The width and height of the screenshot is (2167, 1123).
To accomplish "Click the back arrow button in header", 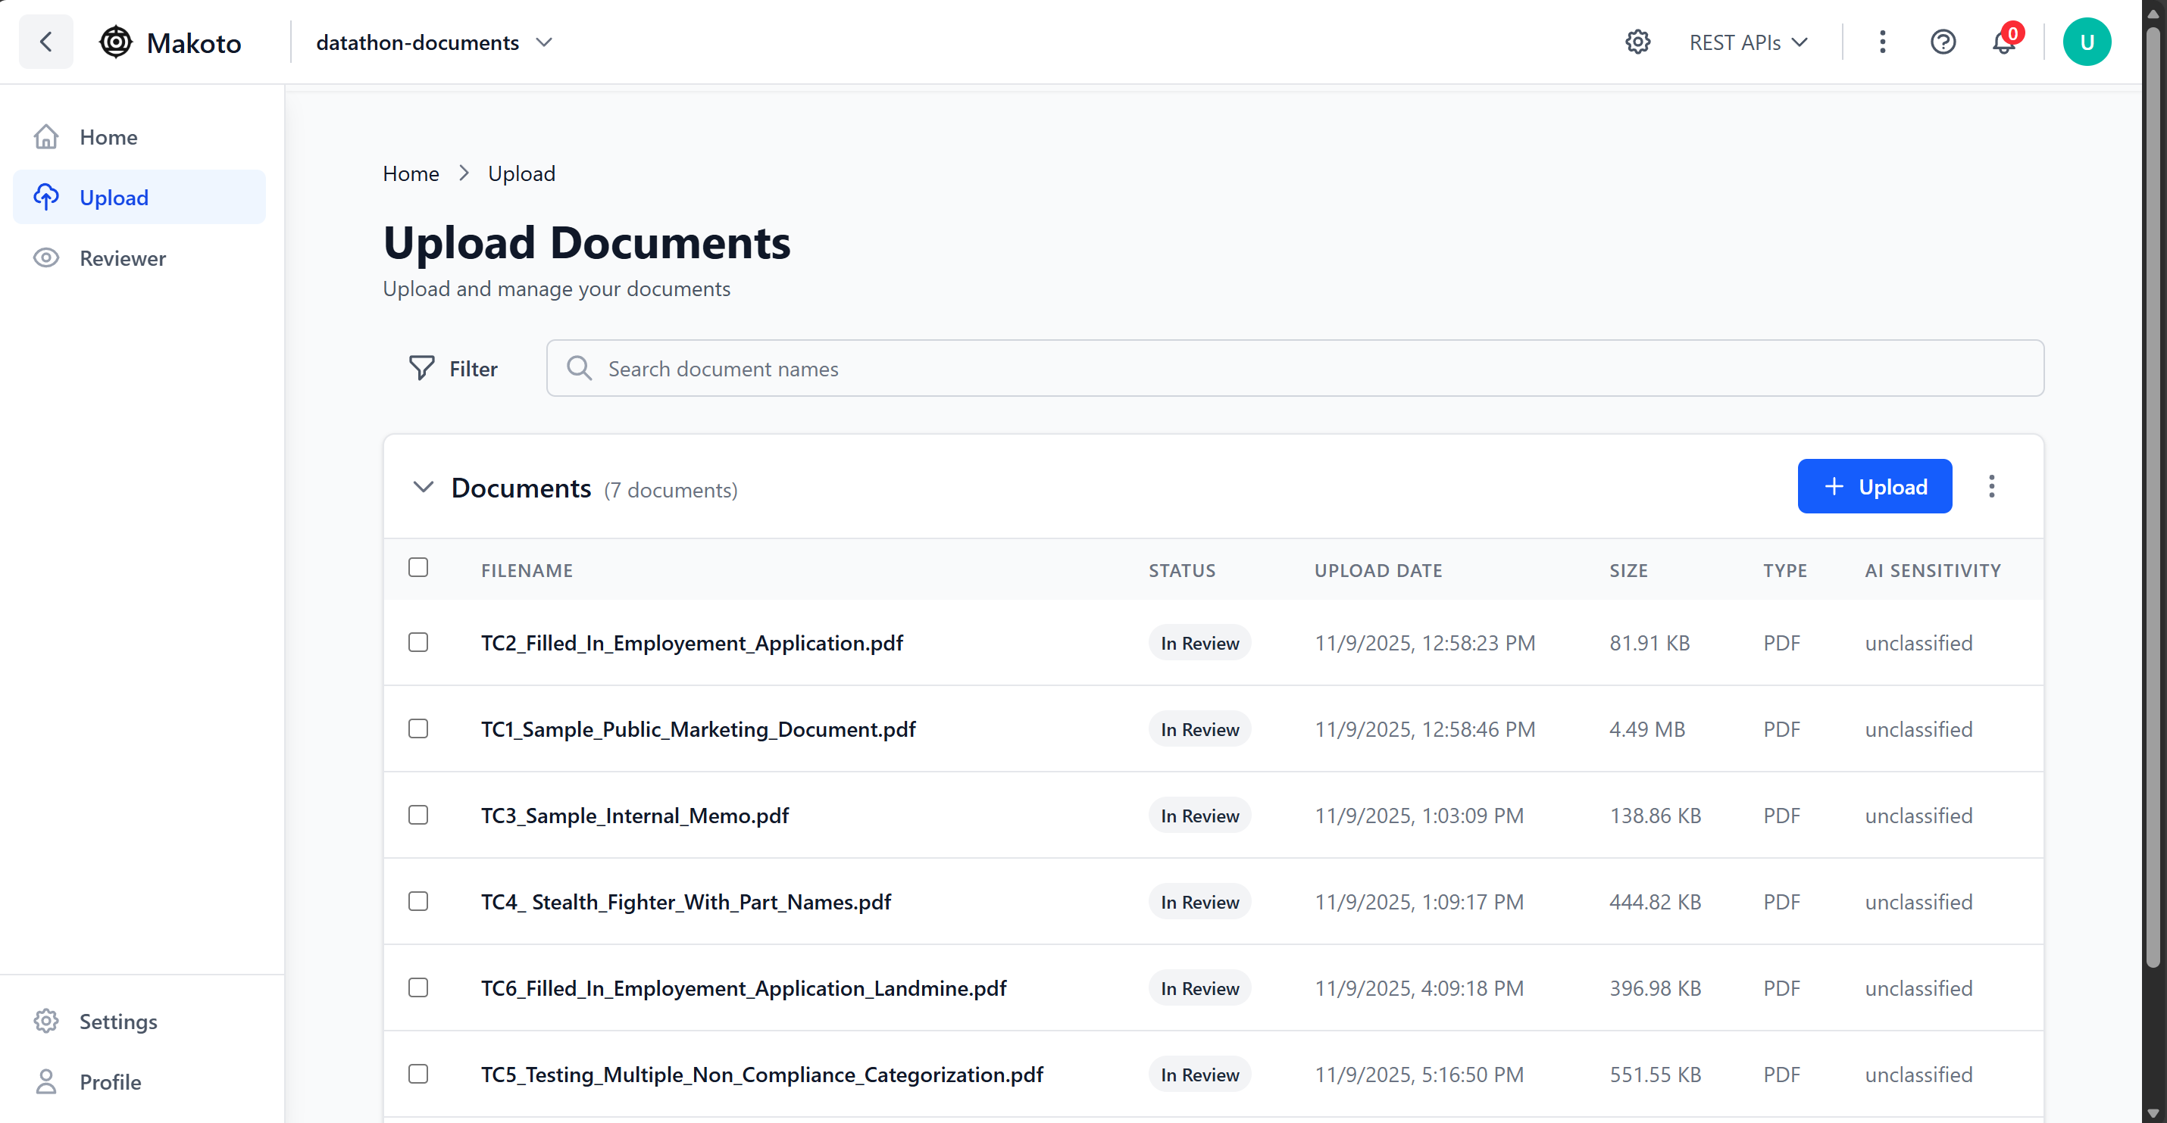I will pos(46,42).
